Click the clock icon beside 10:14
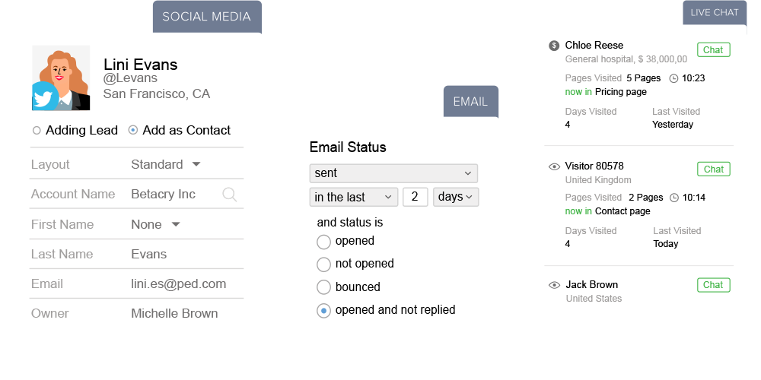This screenshot has width=761, height=380. pos(673,198)
